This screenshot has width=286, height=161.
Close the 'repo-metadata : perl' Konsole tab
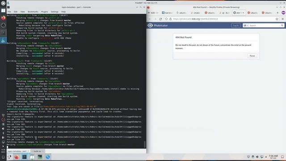coord(28,151)
